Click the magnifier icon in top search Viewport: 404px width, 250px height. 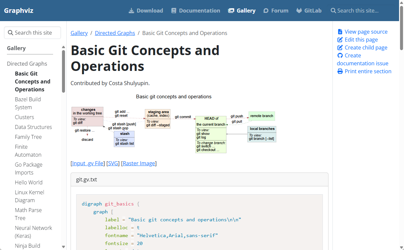(x=333, y=11)
